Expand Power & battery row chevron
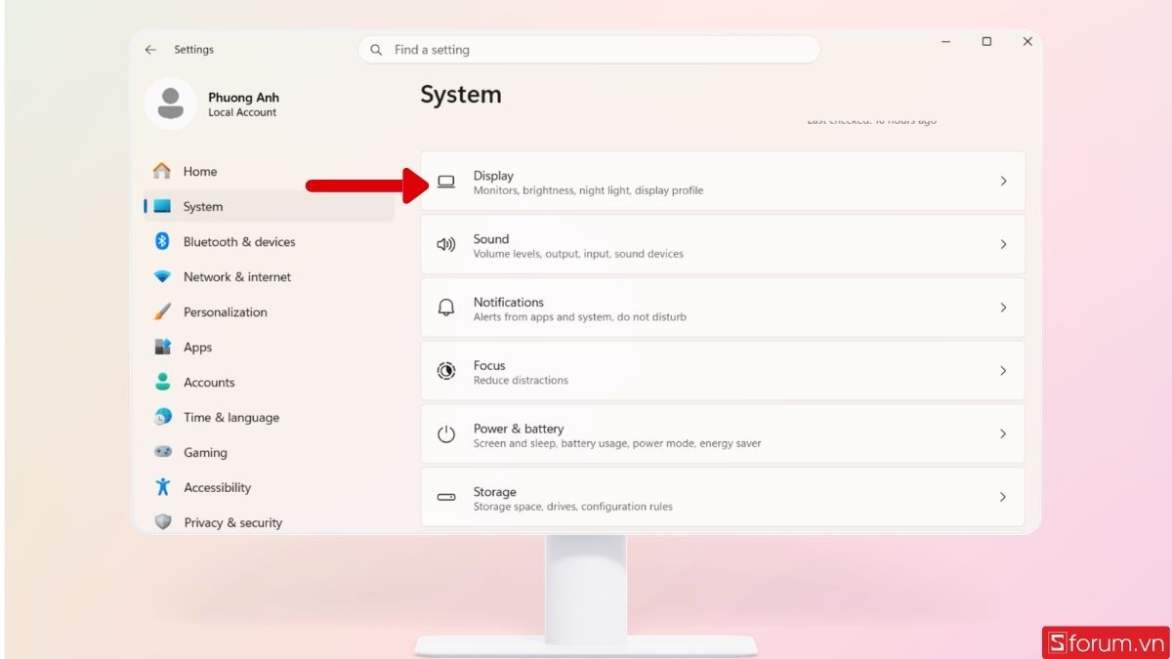This screenshot has width=1172, height=659. point(1003,433)
